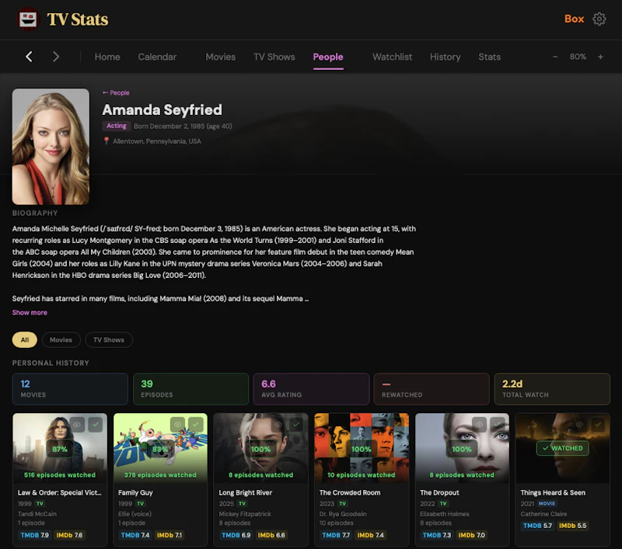This screenshot has height=549, width=622.
Task: Go back with the left arrow
Action: coord(29,57)
